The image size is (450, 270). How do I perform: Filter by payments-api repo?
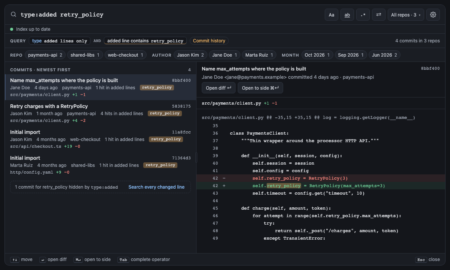coord(45,55)
